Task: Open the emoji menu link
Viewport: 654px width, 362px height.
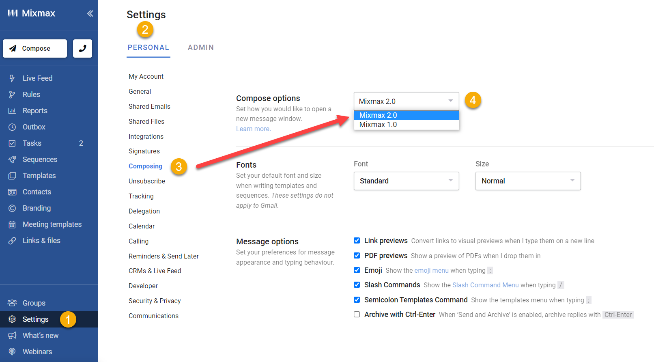Action: pos(431,271)
